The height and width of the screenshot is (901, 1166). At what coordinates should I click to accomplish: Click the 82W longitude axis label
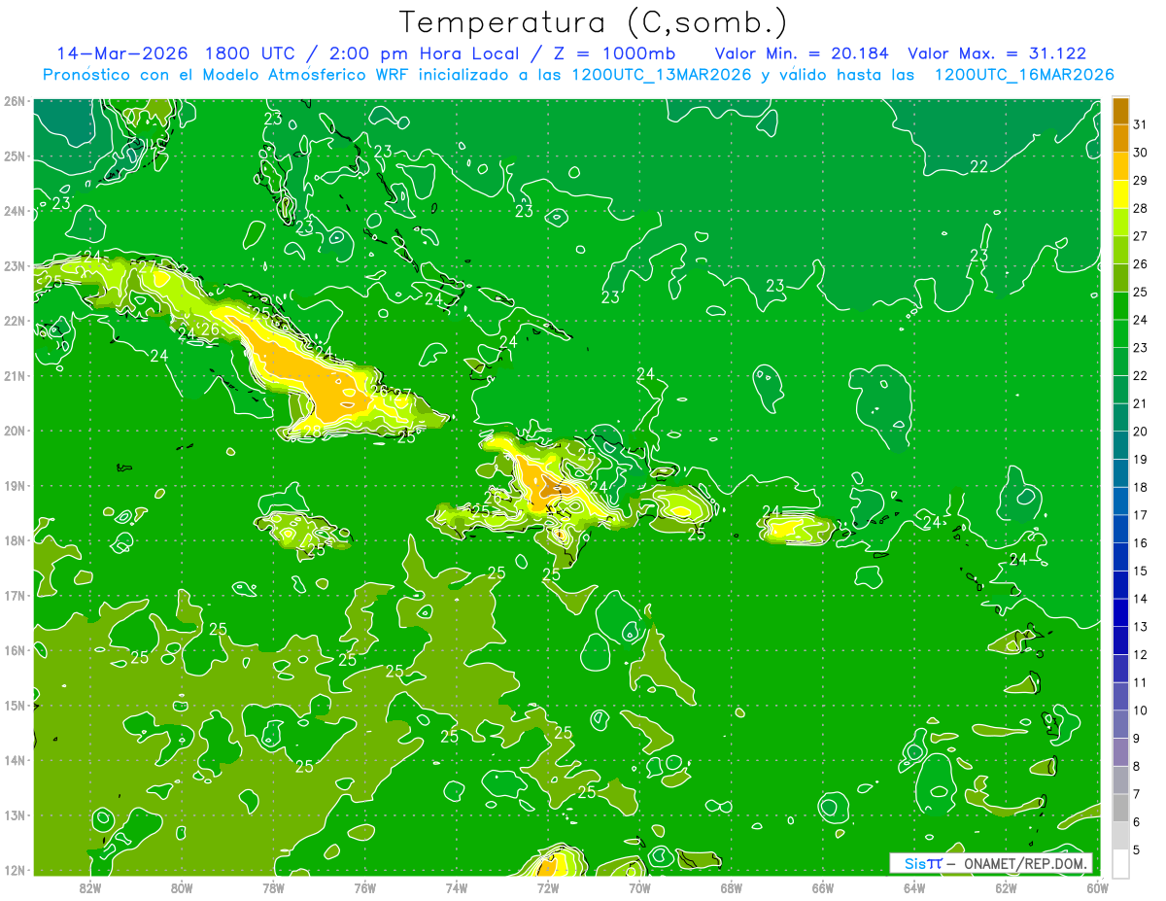click(90, 887)
